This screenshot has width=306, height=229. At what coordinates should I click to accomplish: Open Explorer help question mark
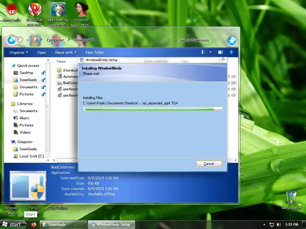[x=231, y=52]
